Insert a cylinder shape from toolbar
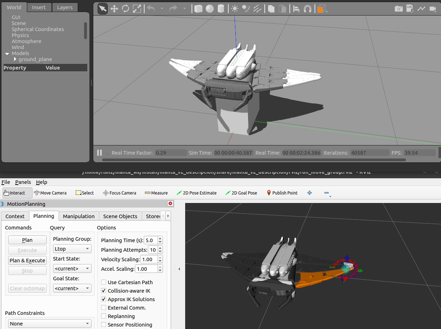 point(221,9)
